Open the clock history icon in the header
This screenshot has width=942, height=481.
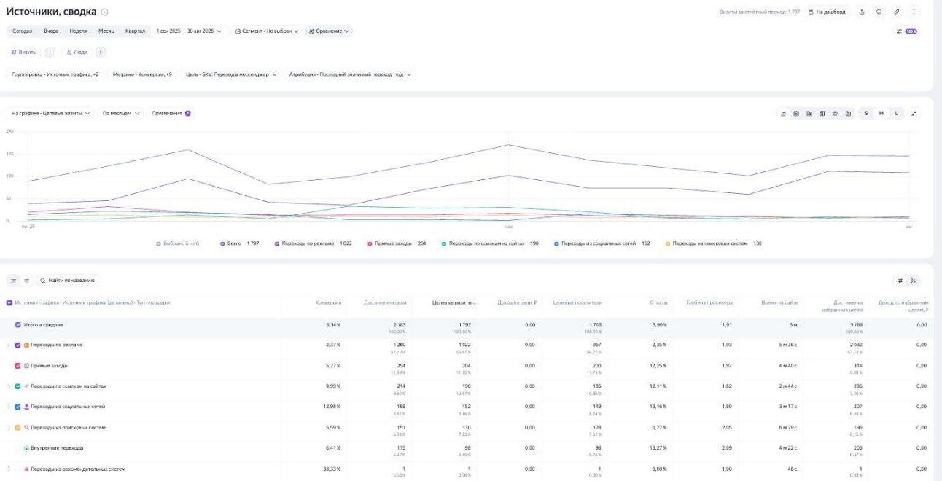(x=879, y=12)
